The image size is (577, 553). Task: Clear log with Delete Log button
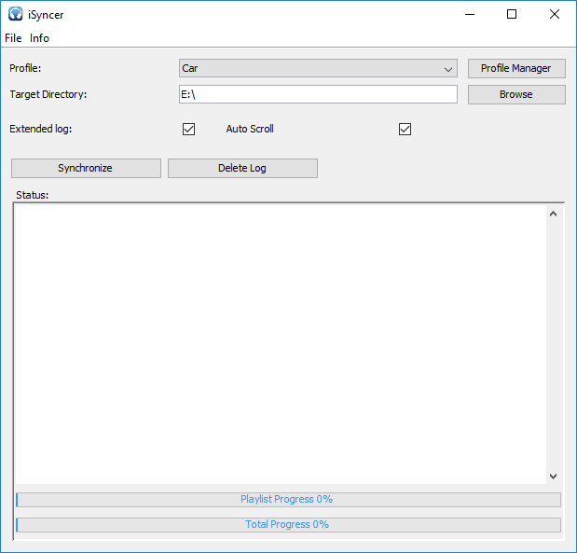tap(242, 168)
